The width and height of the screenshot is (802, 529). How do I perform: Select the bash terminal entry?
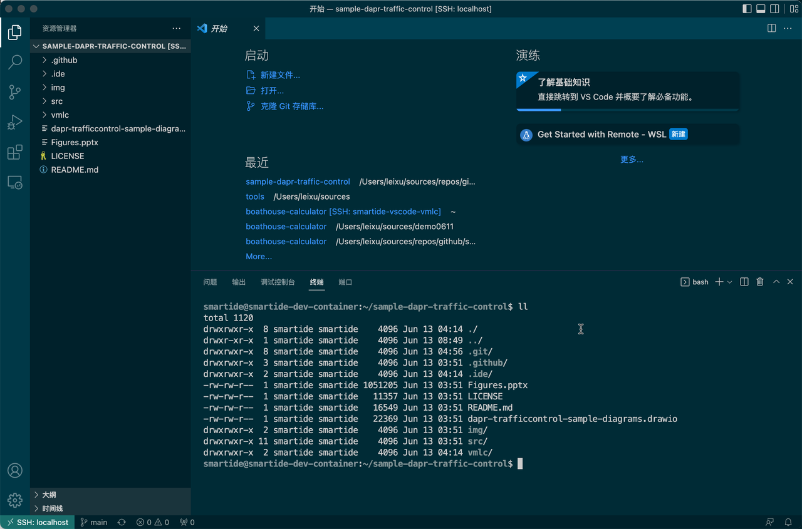(694, 282)
